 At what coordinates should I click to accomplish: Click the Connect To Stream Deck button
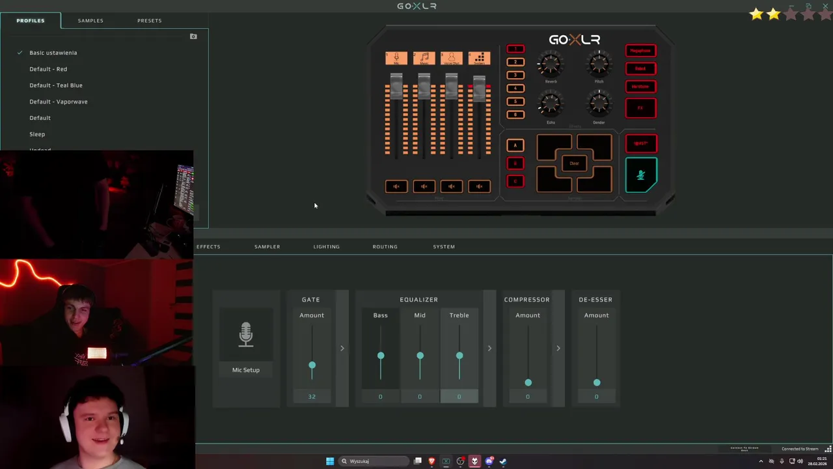tap(744, 449)
